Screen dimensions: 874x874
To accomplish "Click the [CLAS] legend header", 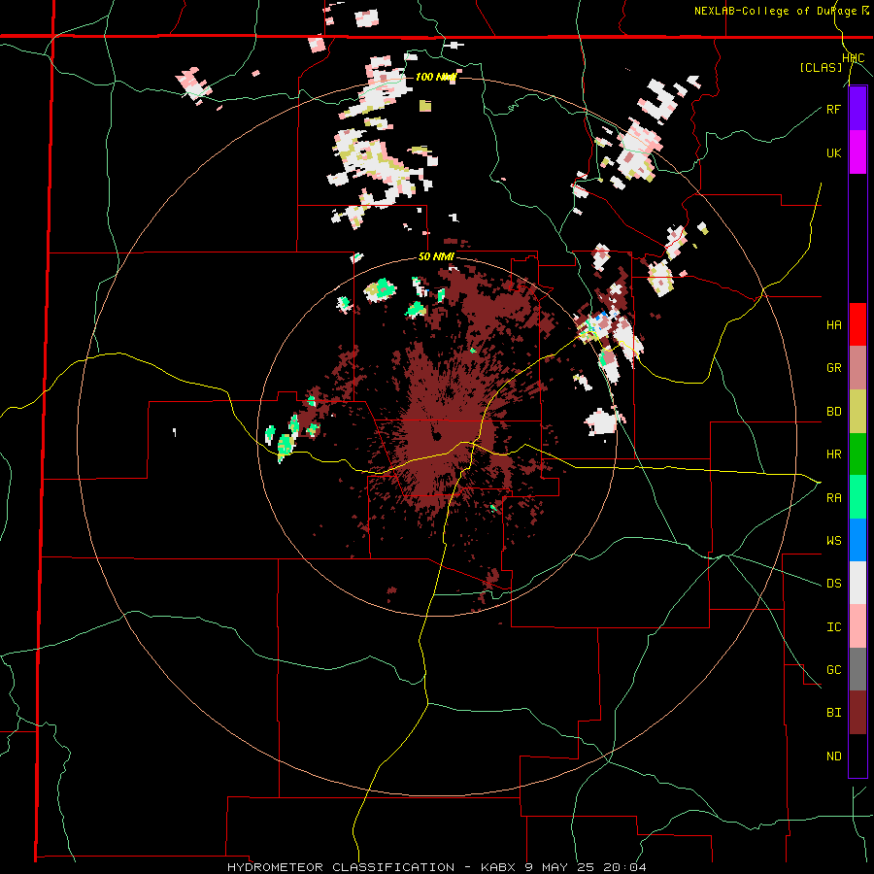I will point(821,67).
